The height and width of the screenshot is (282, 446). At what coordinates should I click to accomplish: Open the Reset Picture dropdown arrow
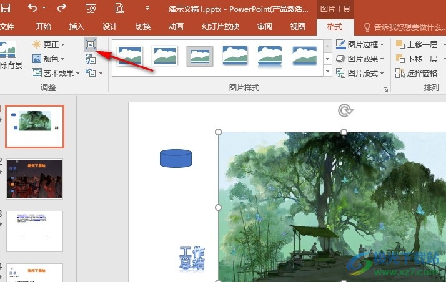pyautogui.click(x=101, y=73)
